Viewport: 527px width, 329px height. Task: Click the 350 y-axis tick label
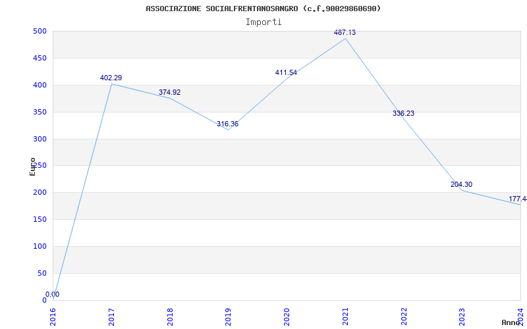[40, 112]
